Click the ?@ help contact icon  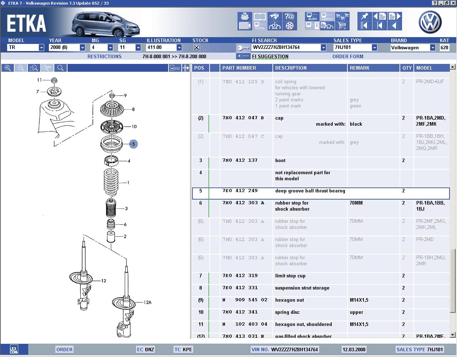coord(289,16)
